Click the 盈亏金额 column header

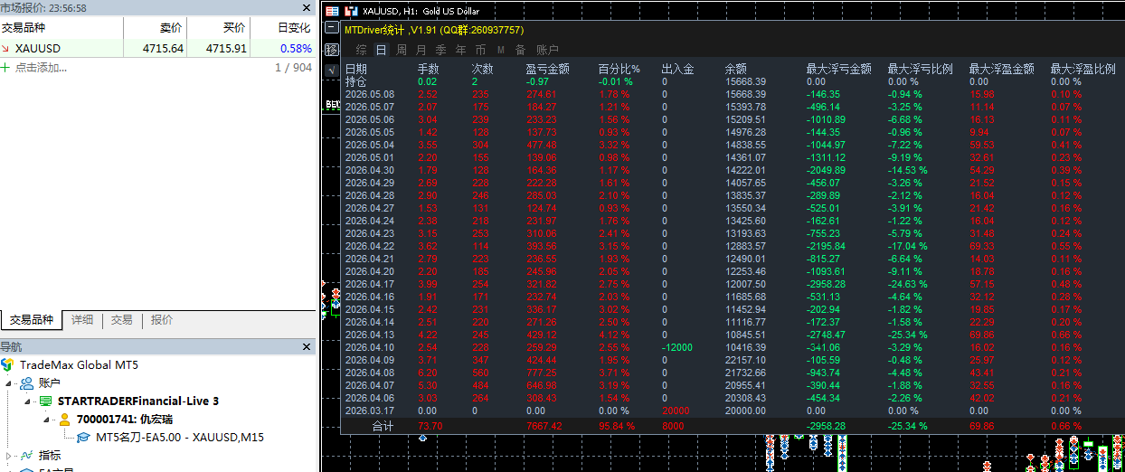(548, 69)
